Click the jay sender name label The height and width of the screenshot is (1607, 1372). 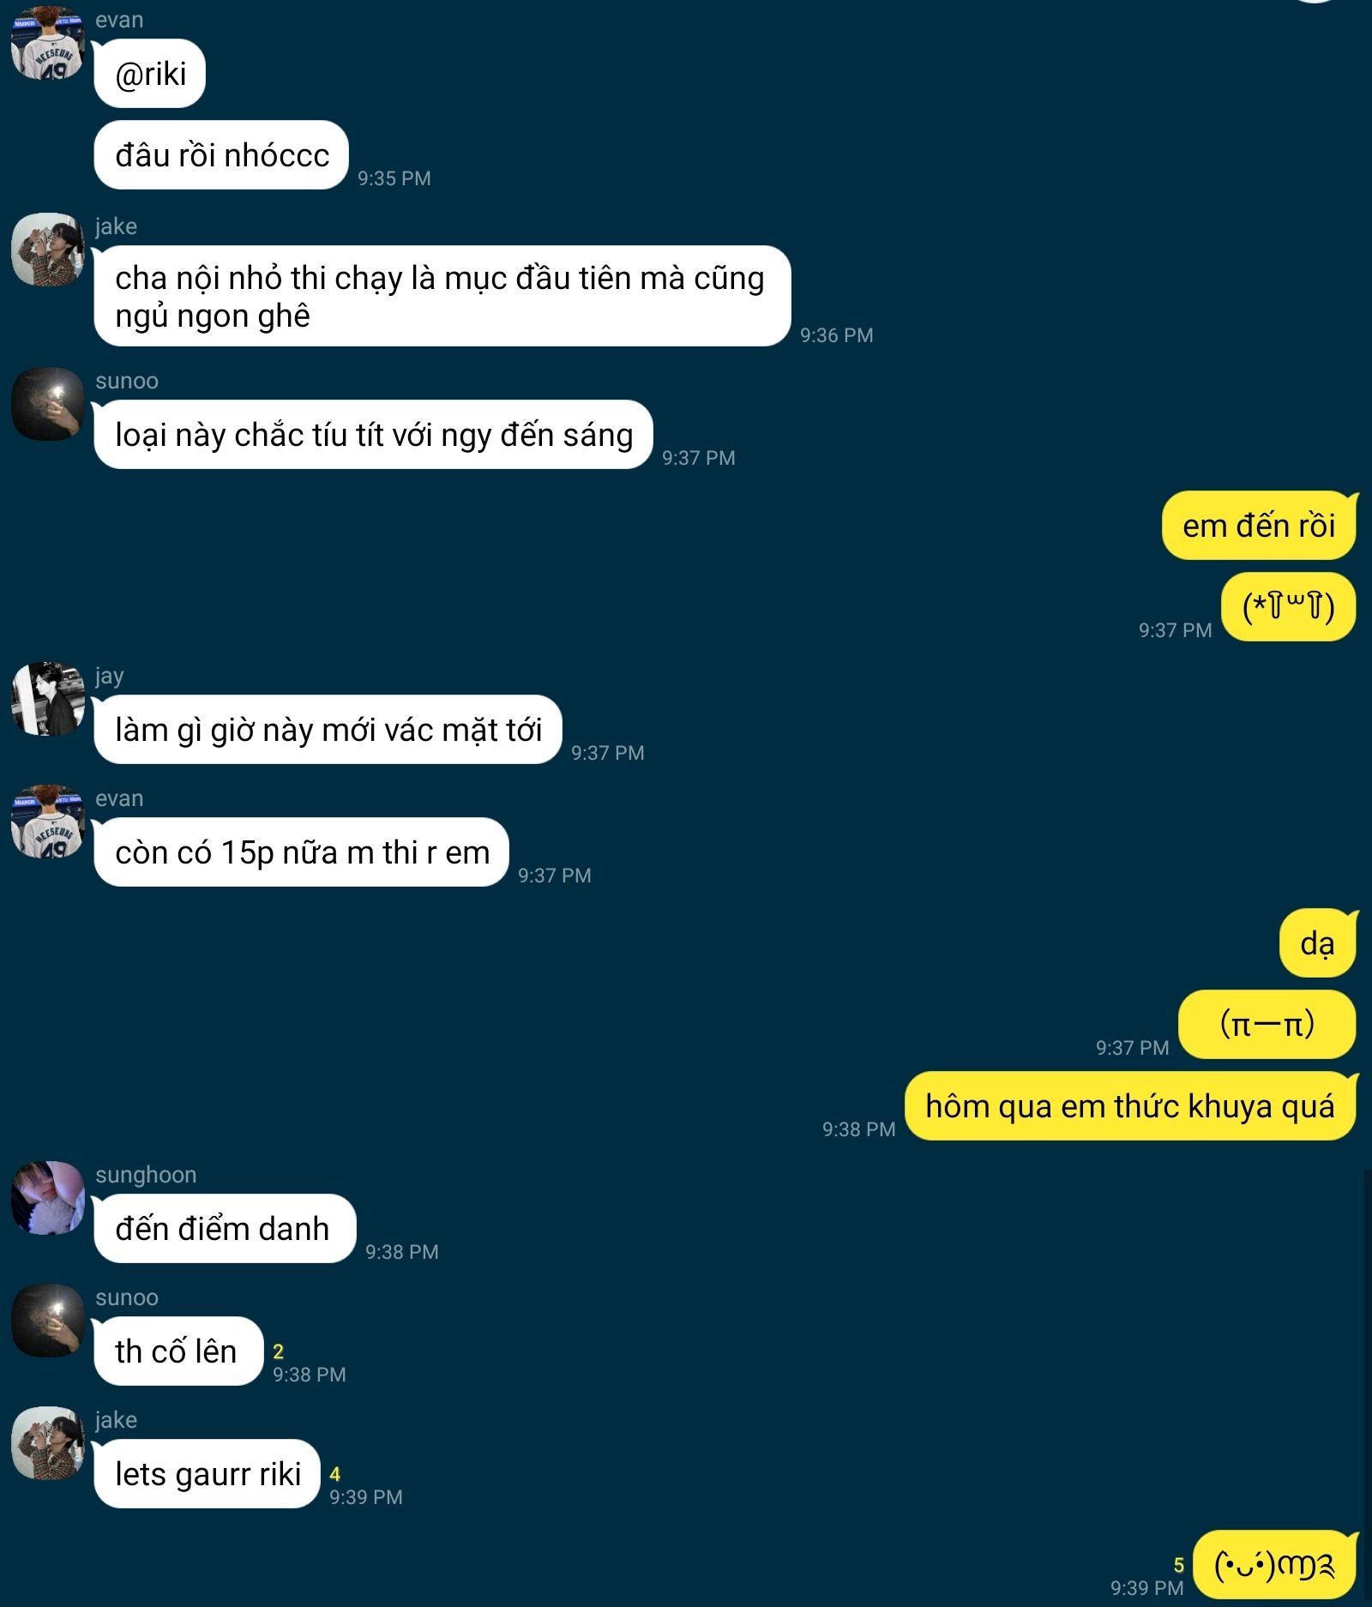click(x=110, y=677)
